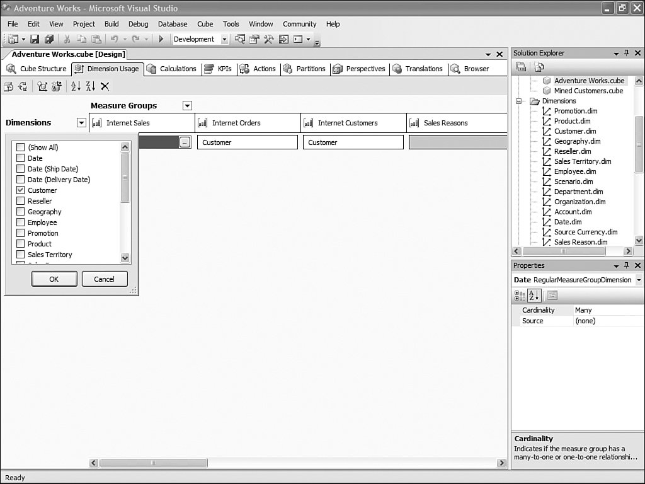Check the Date dimension checkbox

tap(20, 158)
